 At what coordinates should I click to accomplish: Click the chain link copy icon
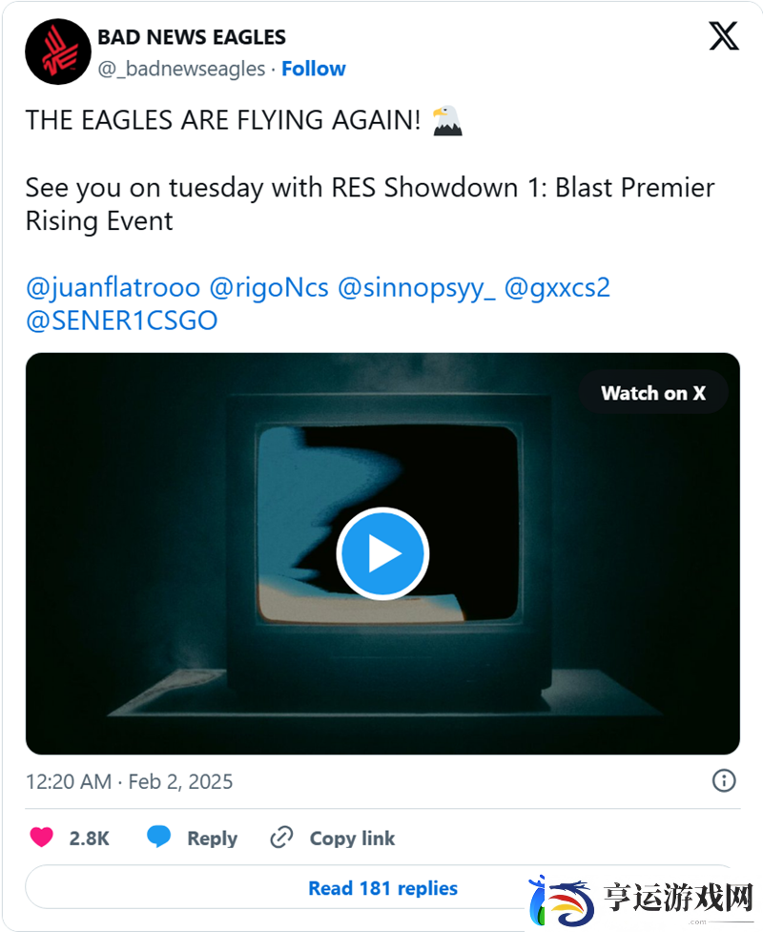tap(281, 837)
